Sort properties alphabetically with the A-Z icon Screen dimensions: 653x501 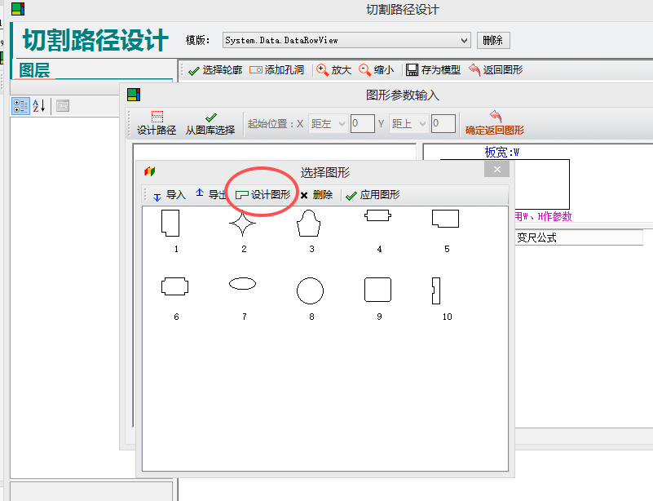click(x=39, y=106)
